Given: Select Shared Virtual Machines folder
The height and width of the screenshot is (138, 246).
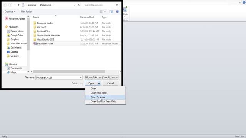Looking at the screenshot, I should [x=48, y=35].
